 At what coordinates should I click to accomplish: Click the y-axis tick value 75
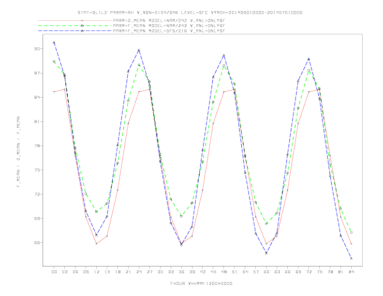point(37,170)
